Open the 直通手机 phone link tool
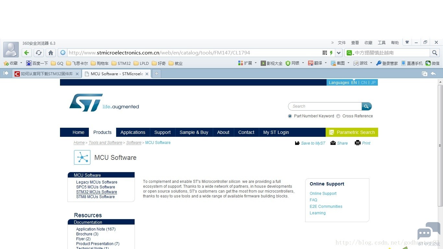Viewport: 443px width, 249px height. click(412, 63)
